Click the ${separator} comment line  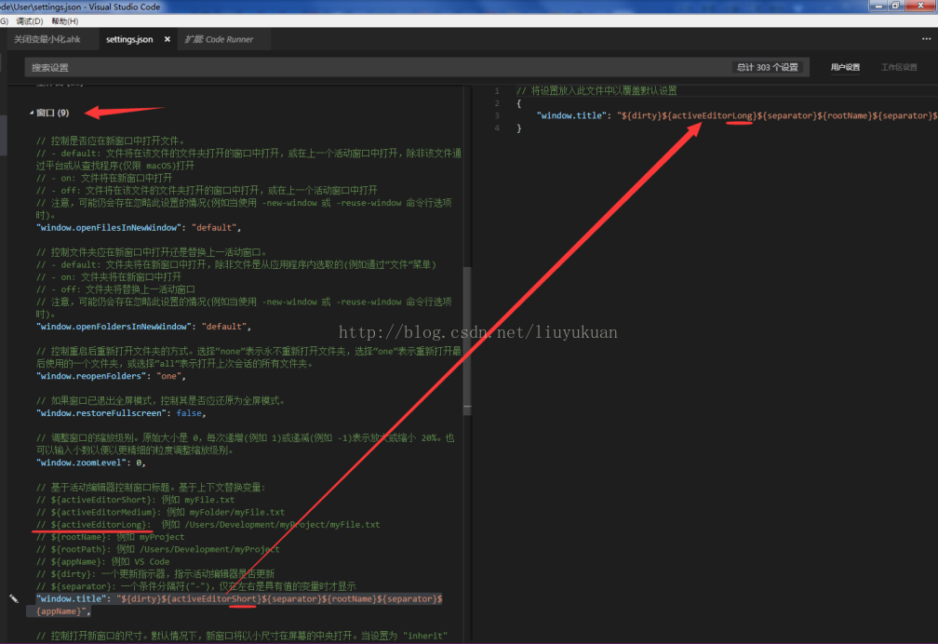195,586
